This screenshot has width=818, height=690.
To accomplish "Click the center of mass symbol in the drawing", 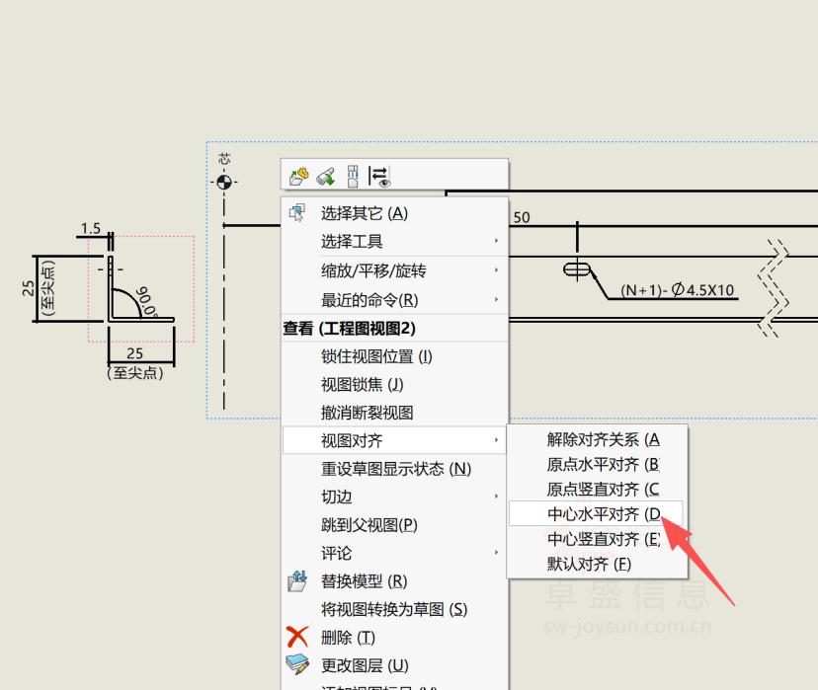I will coord(225,182).
